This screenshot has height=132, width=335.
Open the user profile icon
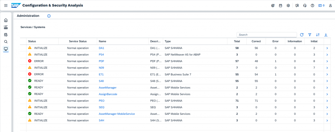pyautogui.click(x=330, y=6)
